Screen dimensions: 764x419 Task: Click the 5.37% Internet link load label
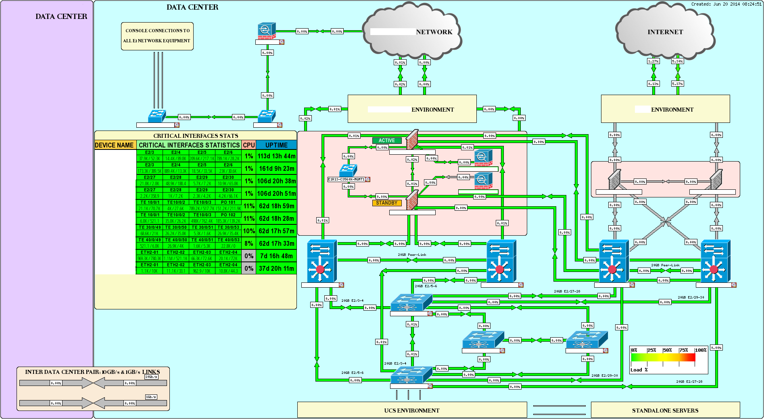click(x=677, y=84)
